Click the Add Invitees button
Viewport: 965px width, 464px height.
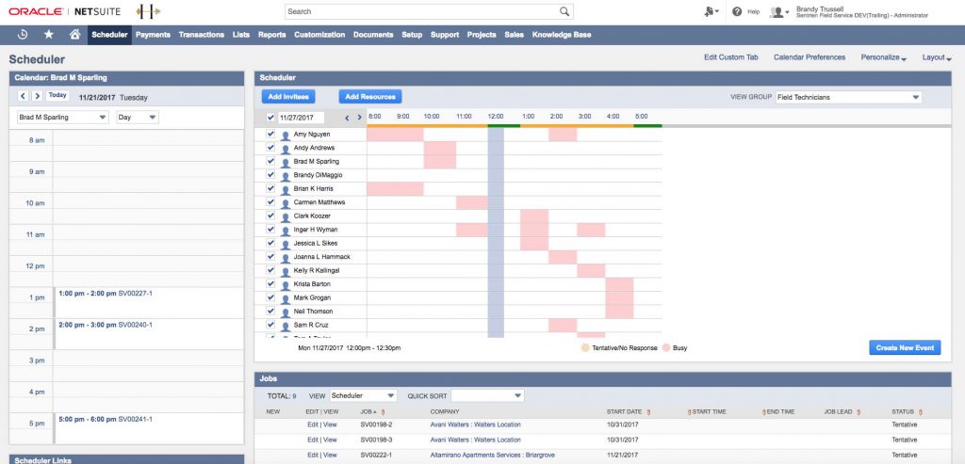point(288,97)
